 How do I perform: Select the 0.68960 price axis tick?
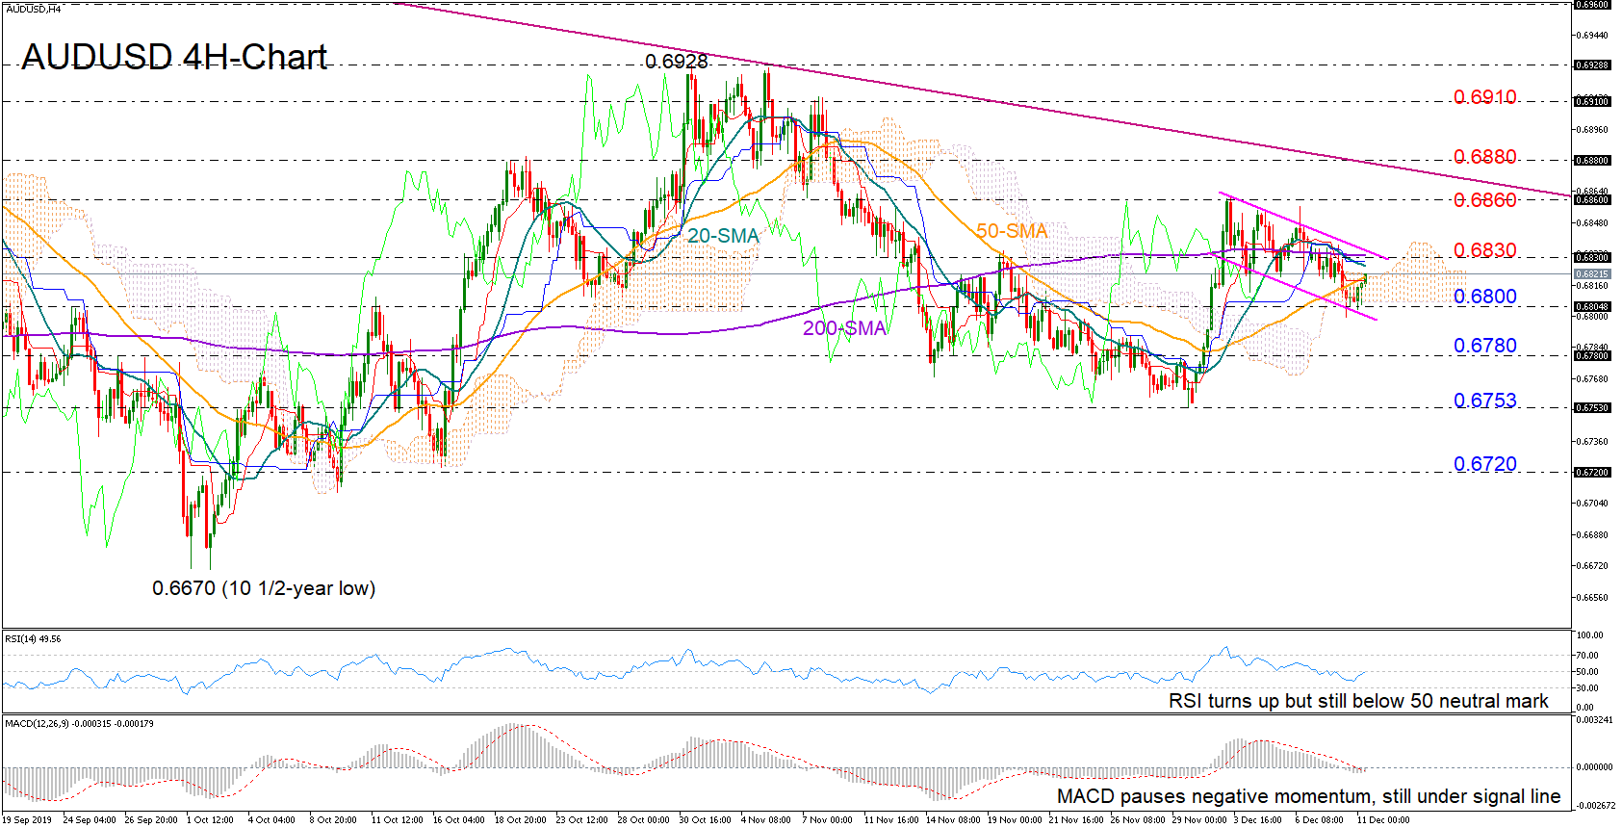click(1592, 129)
